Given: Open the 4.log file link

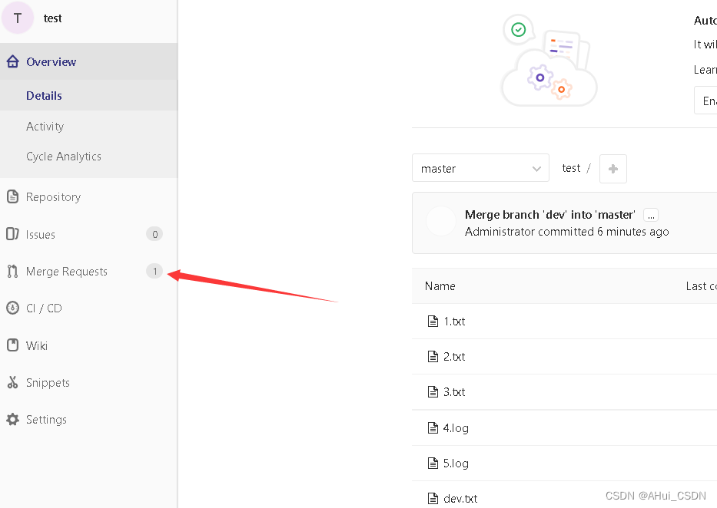Looking at the screenshot, I should (x=456, y=428).
